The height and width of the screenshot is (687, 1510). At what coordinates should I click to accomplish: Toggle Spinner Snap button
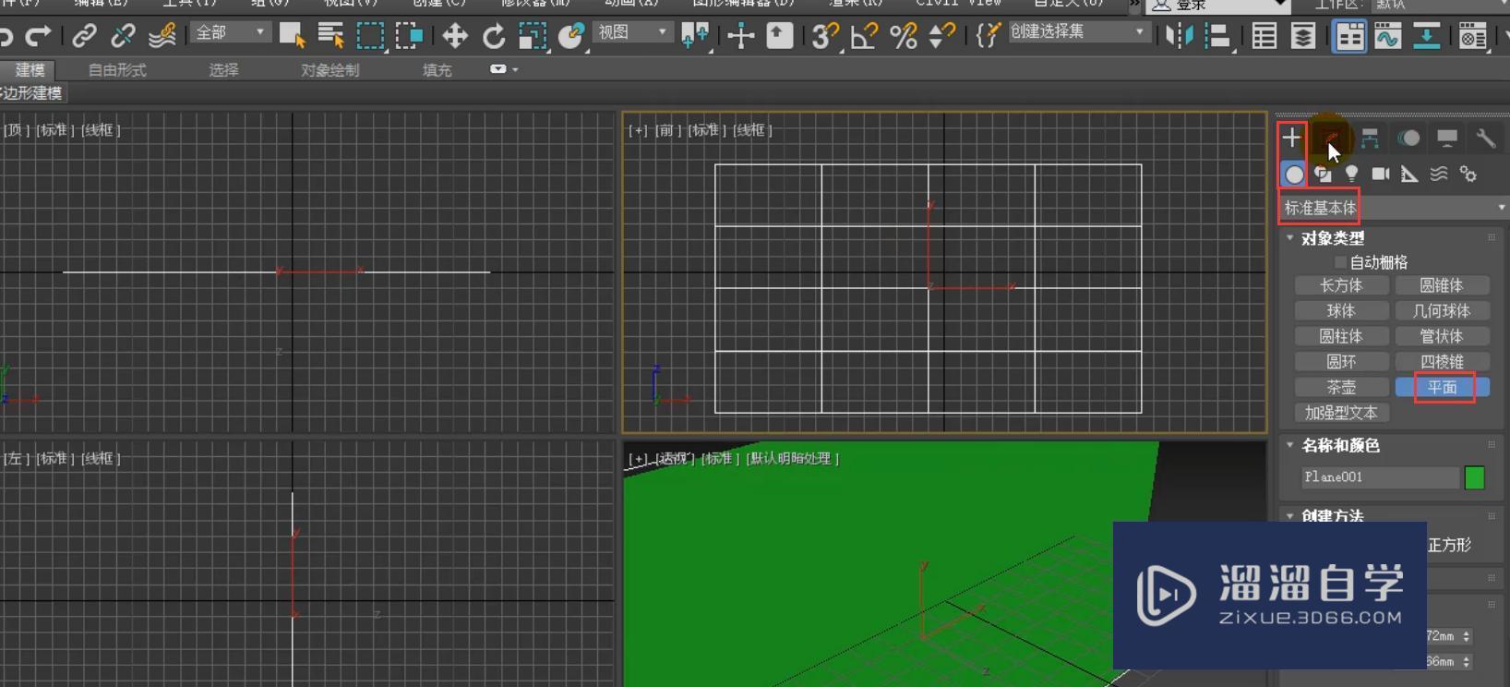click(941, 36)
